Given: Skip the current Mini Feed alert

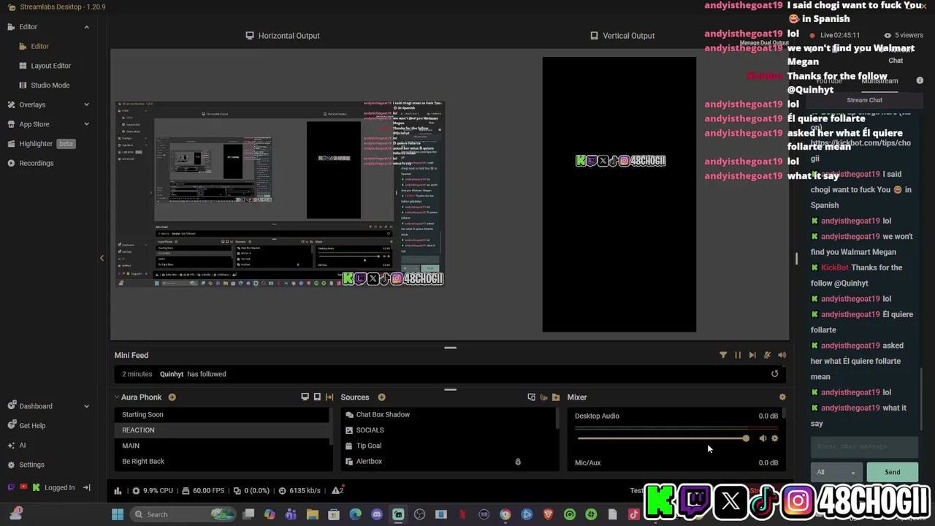Looking at the screenshot, I should coord(752,355).
